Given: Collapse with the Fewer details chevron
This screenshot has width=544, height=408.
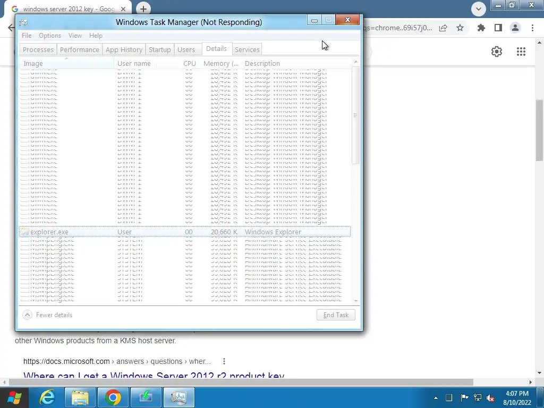Looking at the screenshot, I should click(27, 314).
